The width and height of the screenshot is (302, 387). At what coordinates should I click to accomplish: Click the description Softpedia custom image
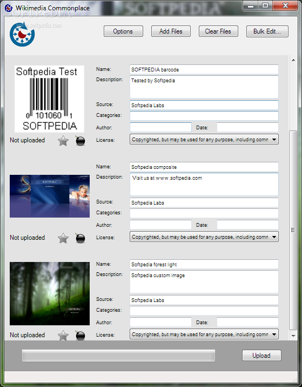pyautogui.click(x=204, y=282)
